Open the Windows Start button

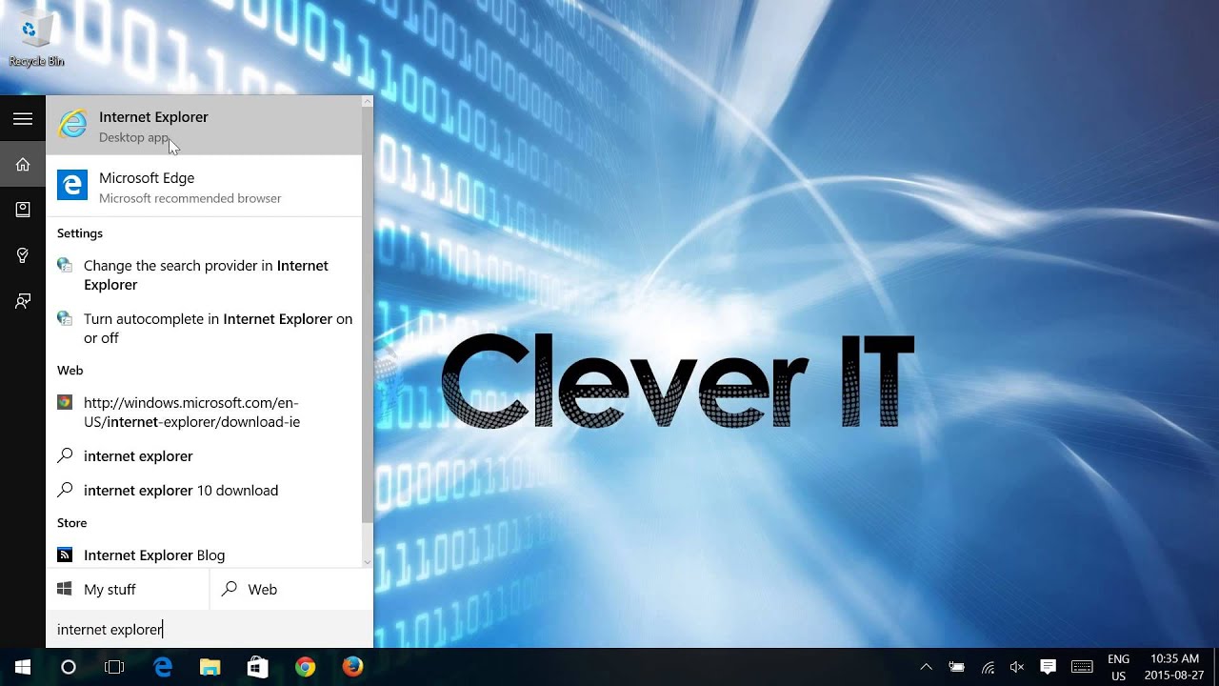(23, 667)
